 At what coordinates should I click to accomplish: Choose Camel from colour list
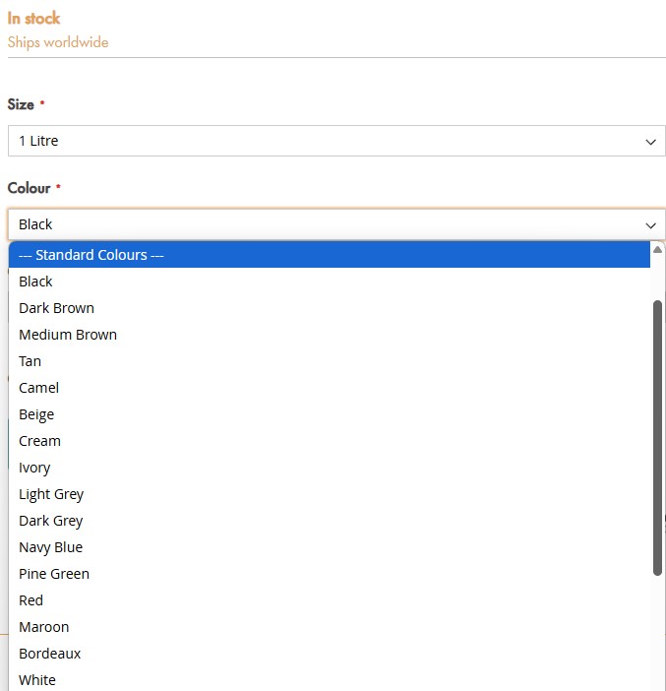[x=329, y=388]
